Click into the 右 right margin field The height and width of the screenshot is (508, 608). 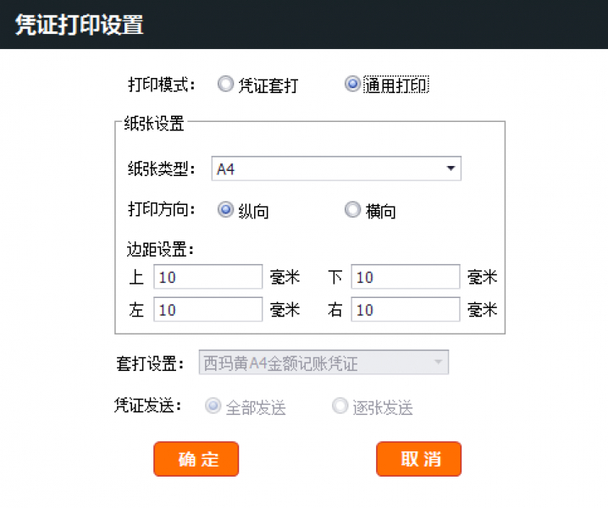(x=405, y=310)
